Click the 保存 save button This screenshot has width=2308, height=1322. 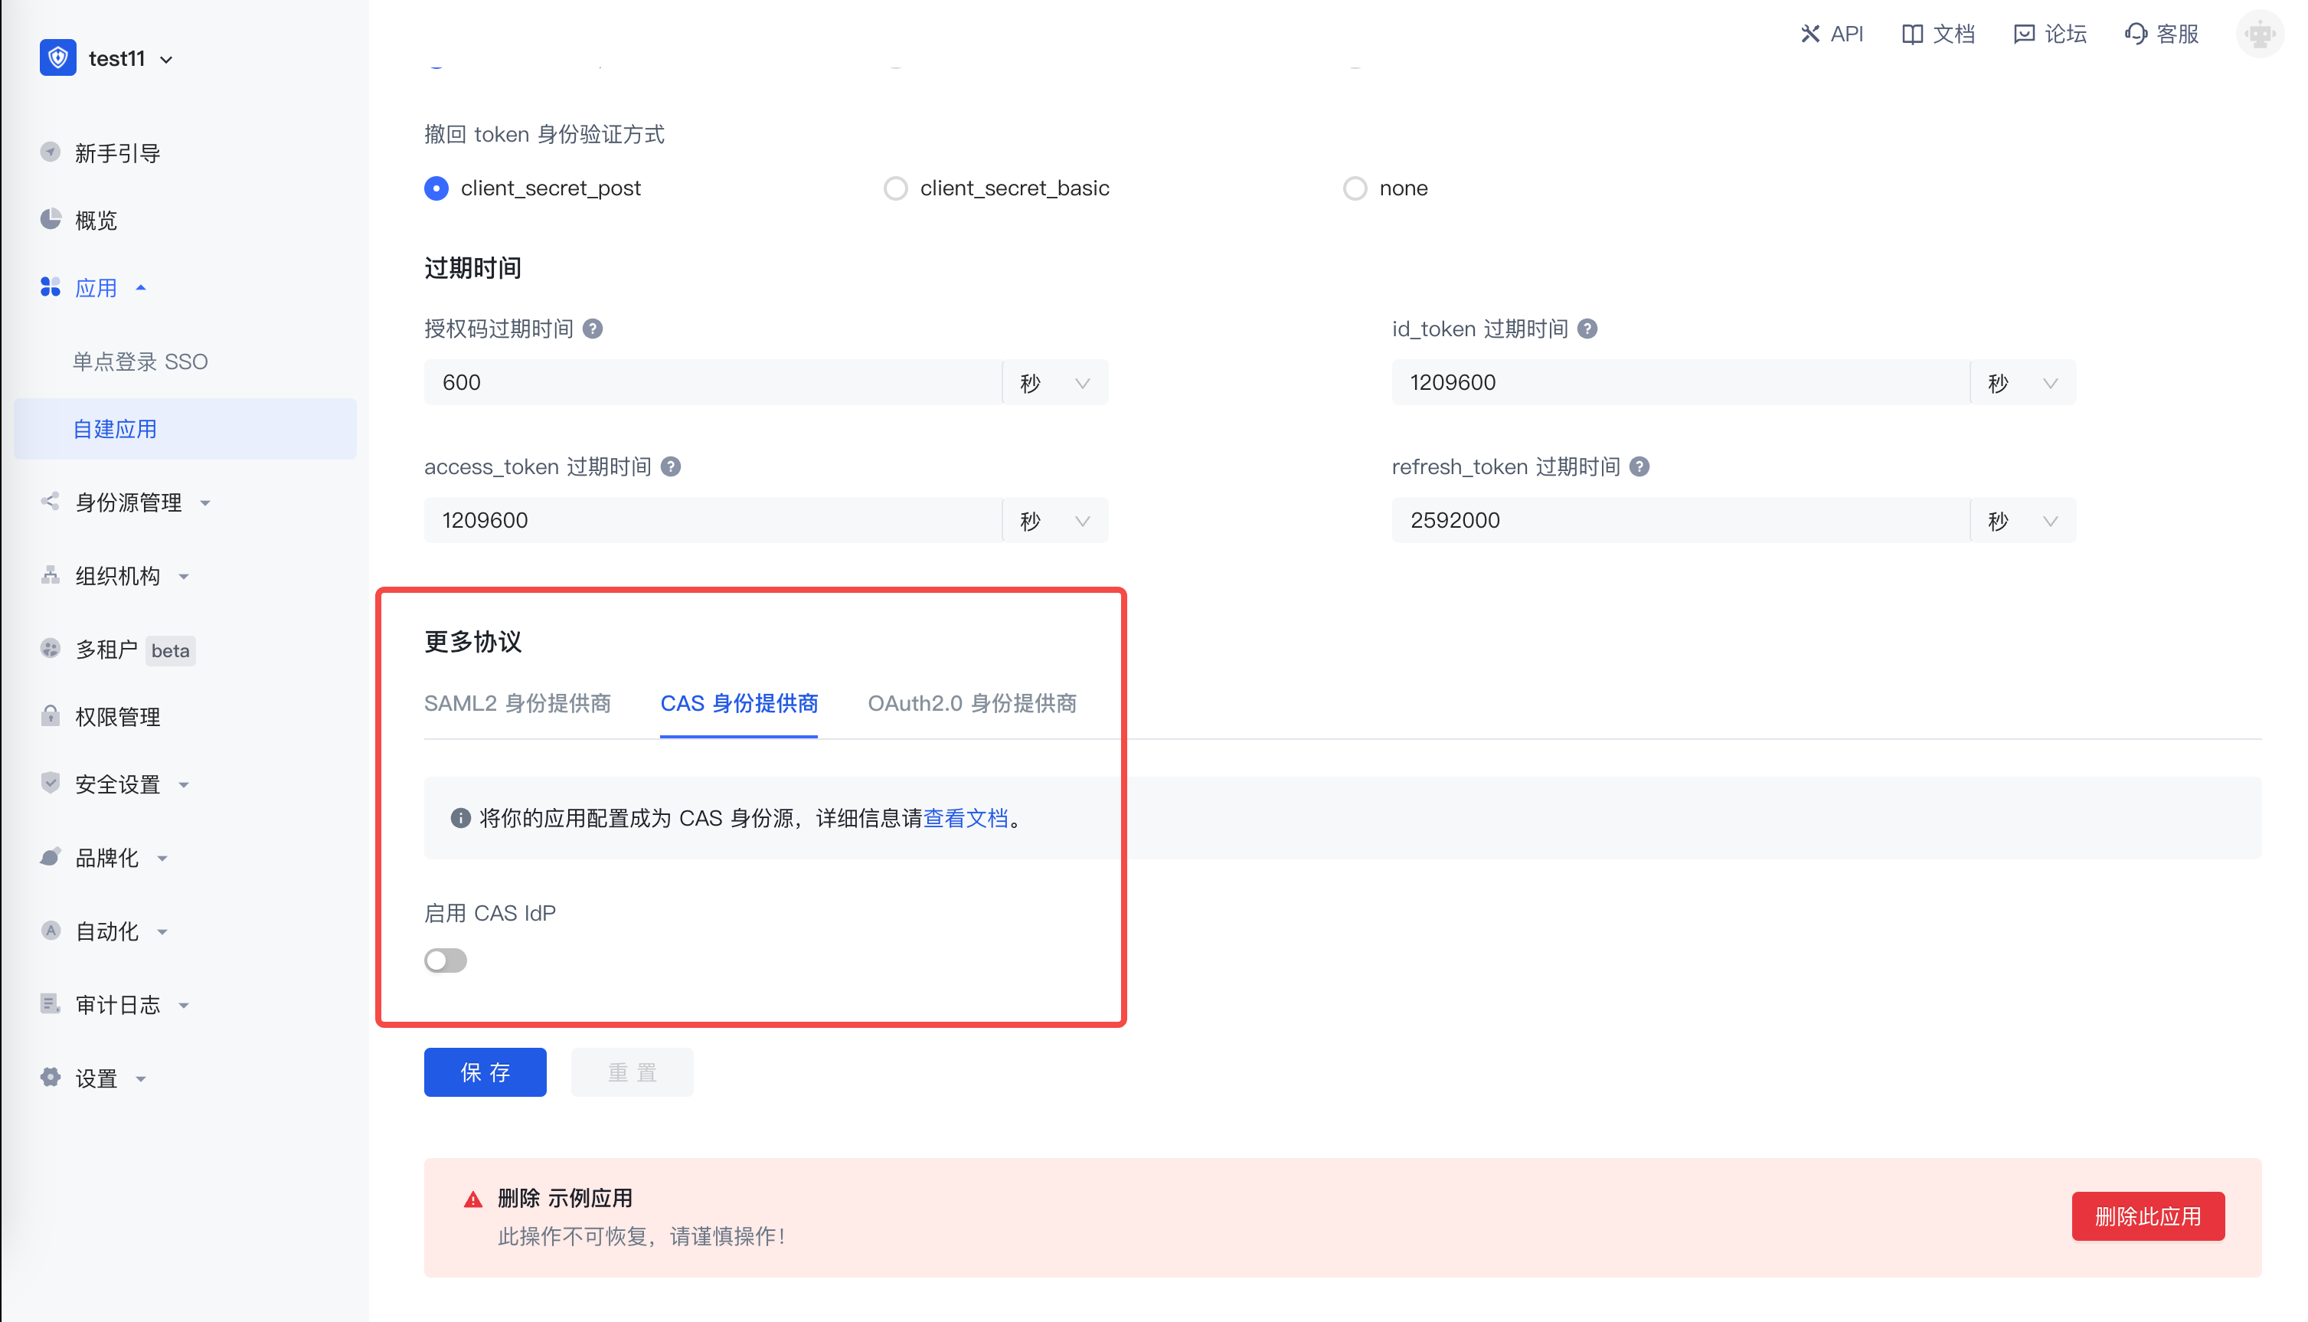[485, 1072]
